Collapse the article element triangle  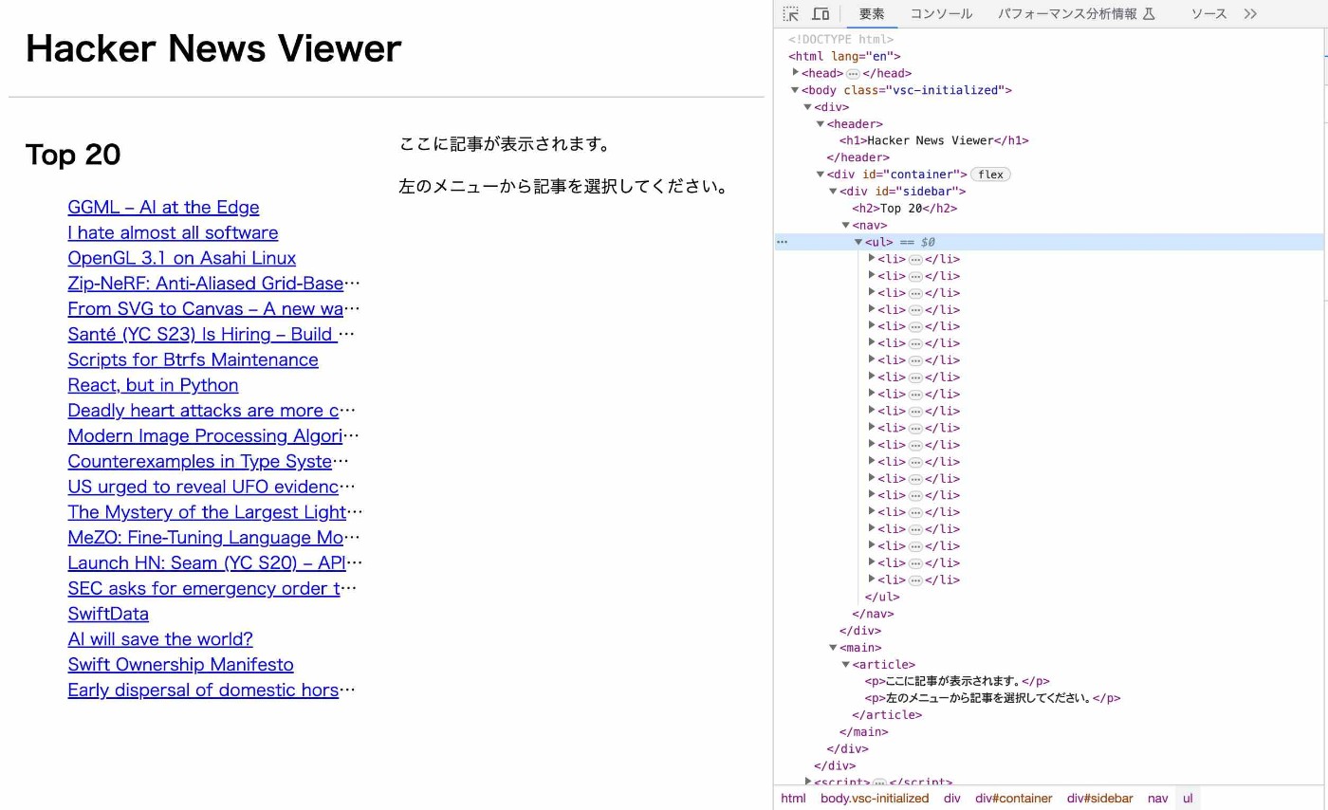point(845,665)
